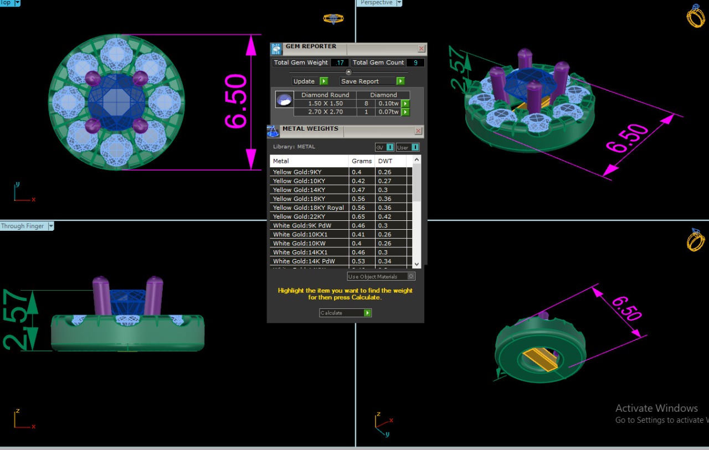
Task: Toggle the GV library switch
Action: [389, 147]
